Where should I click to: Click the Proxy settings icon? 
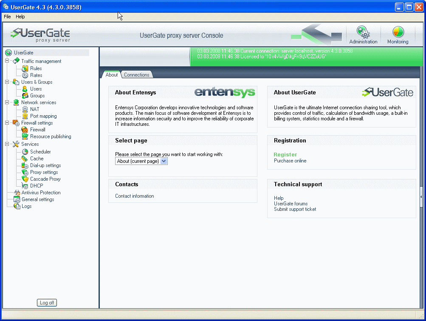click(x=25, y=172)
